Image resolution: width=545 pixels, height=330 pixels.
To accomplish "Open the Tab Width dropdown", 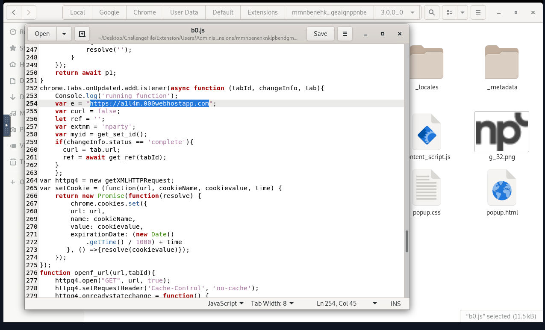I will [272, 303].
